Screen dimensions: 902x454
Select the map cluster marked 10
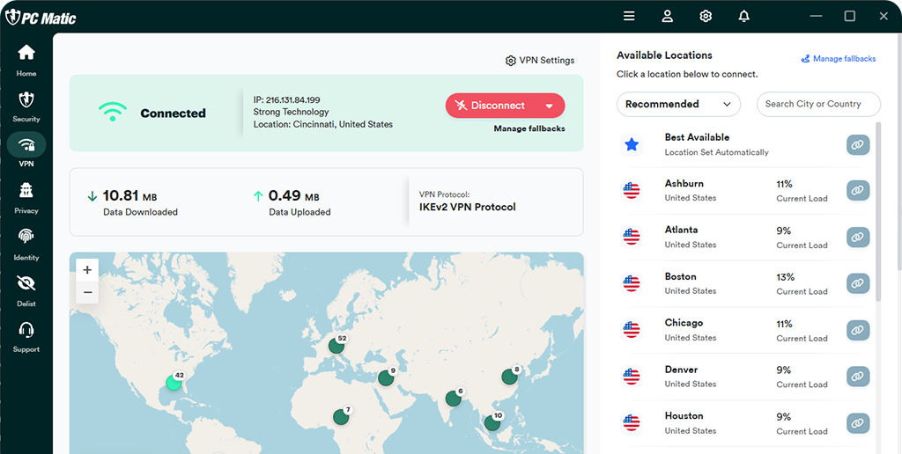pos(492,422)
